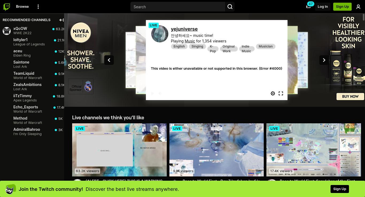
Task: Open the yejuniverse channel name link
Action: [x=184, y=29]
